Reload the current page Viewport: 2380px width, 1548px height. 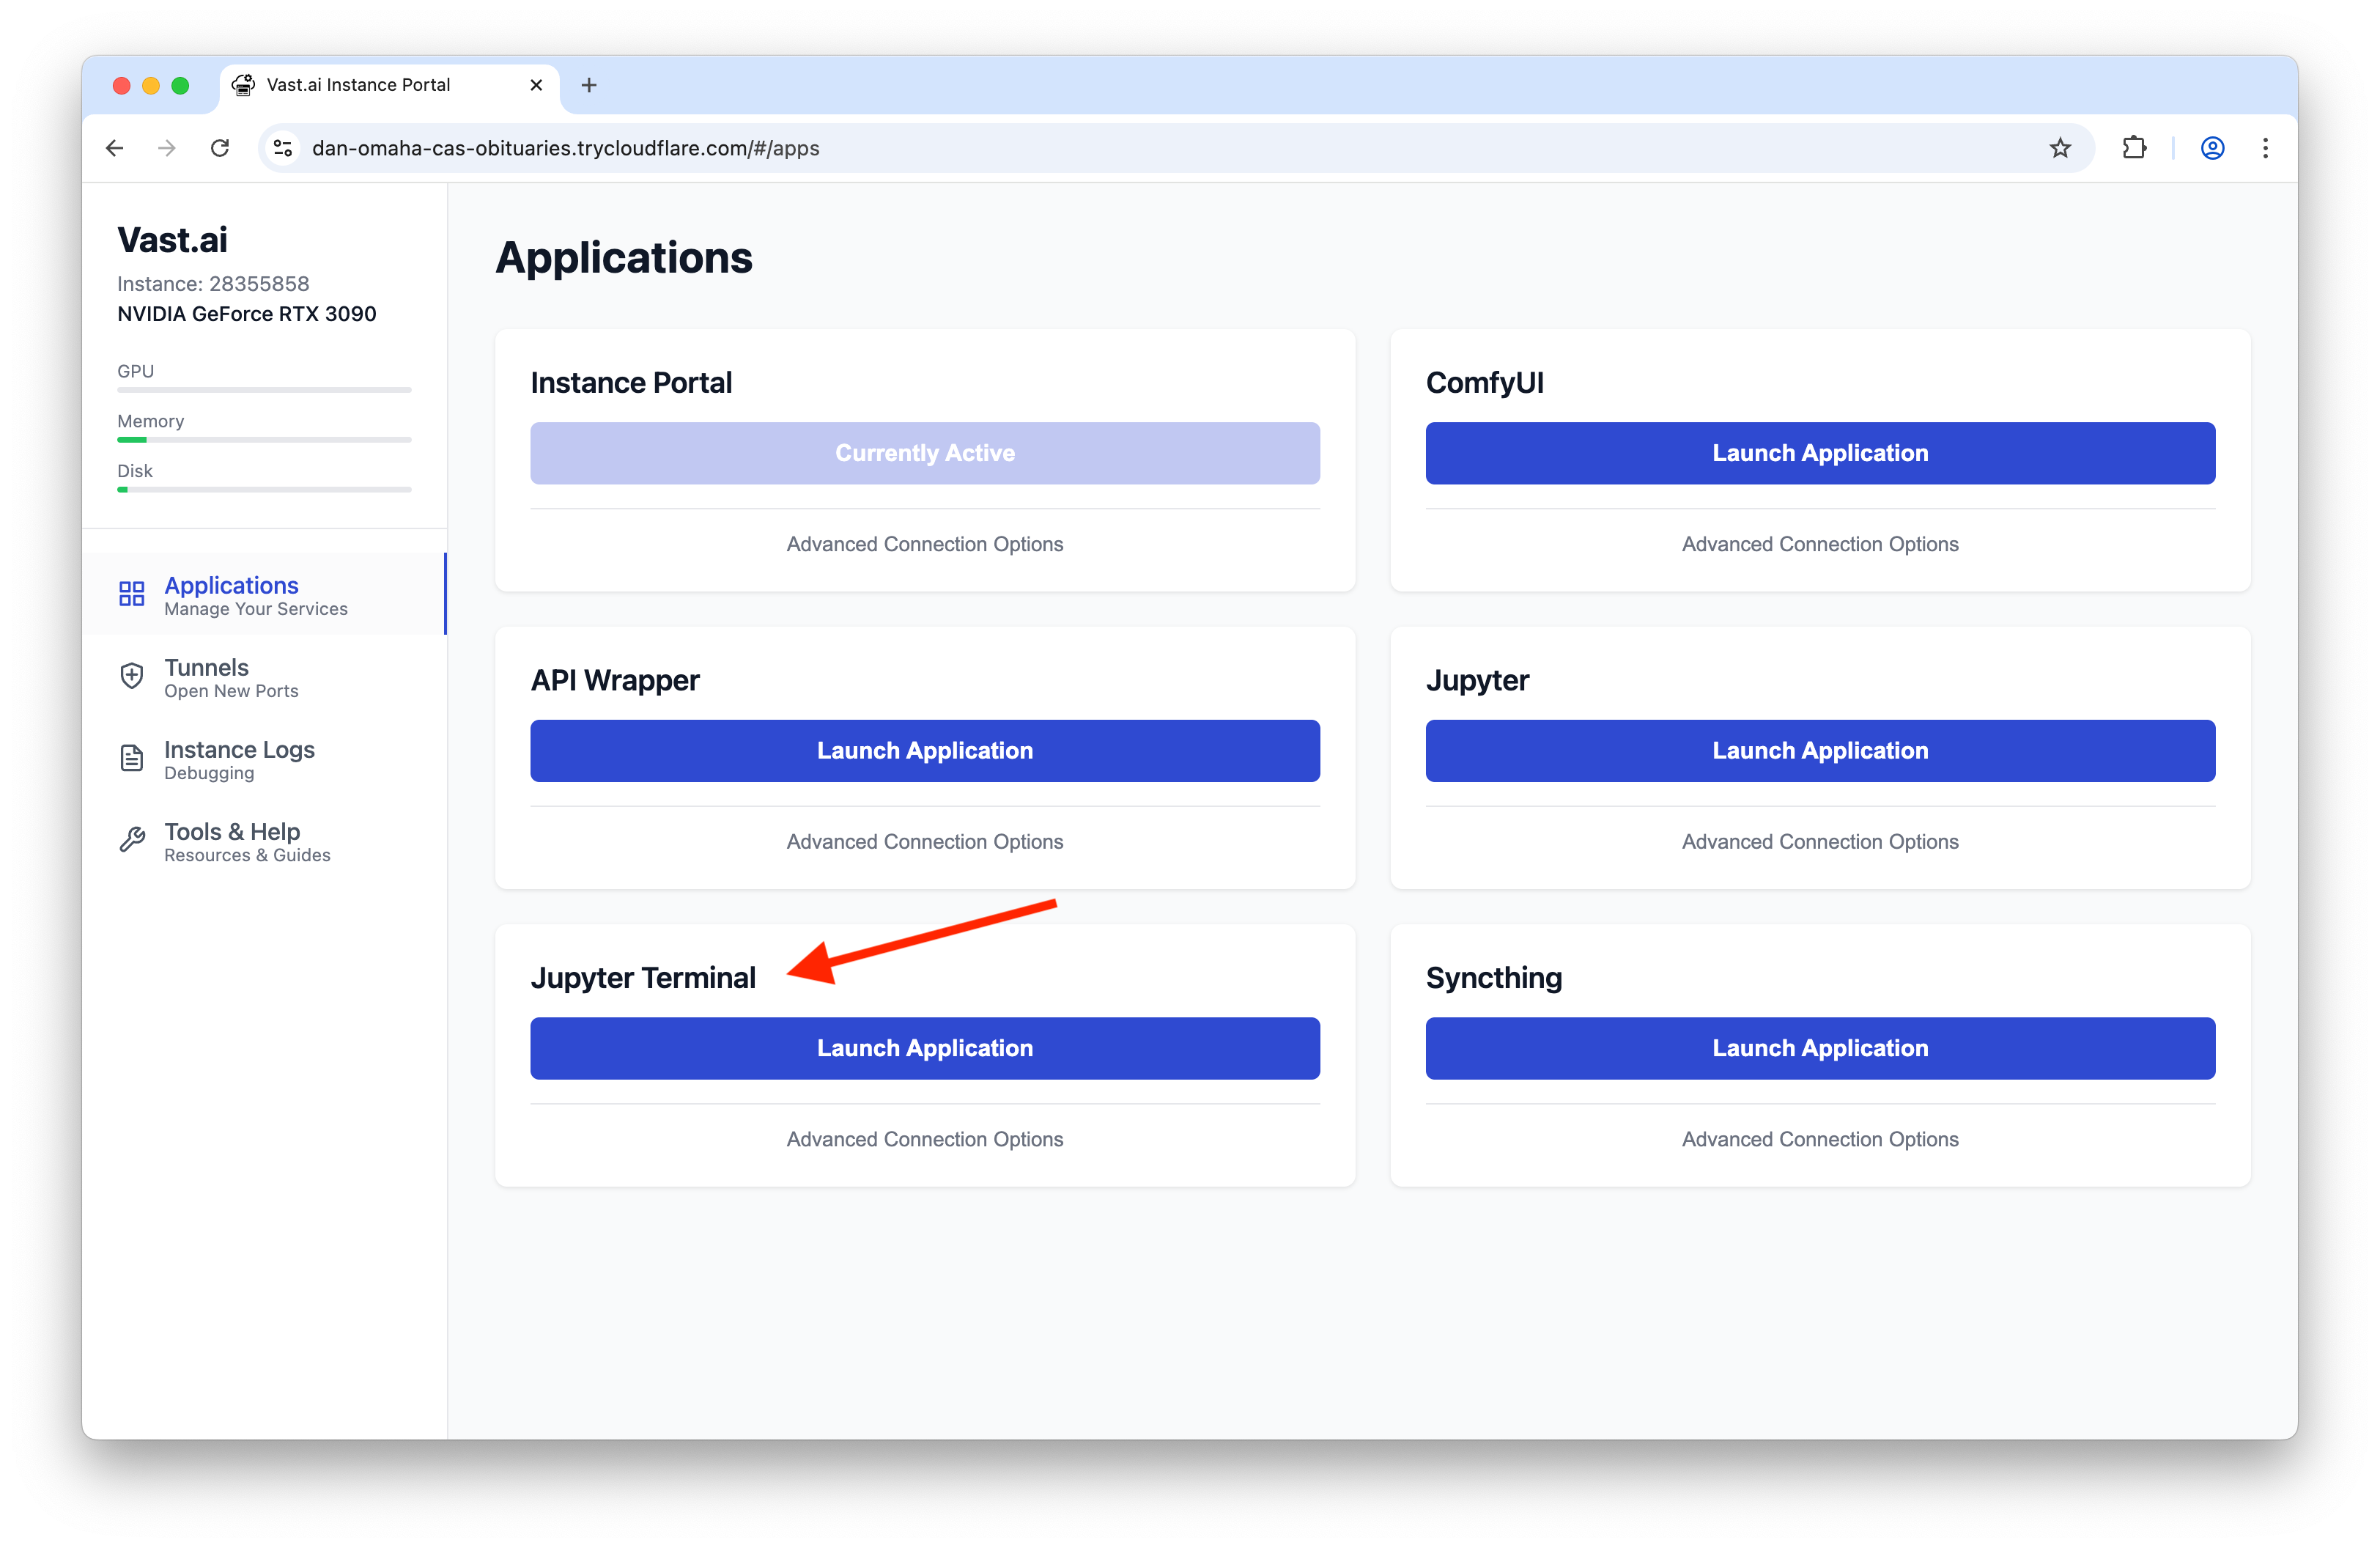tap(220, 148)
